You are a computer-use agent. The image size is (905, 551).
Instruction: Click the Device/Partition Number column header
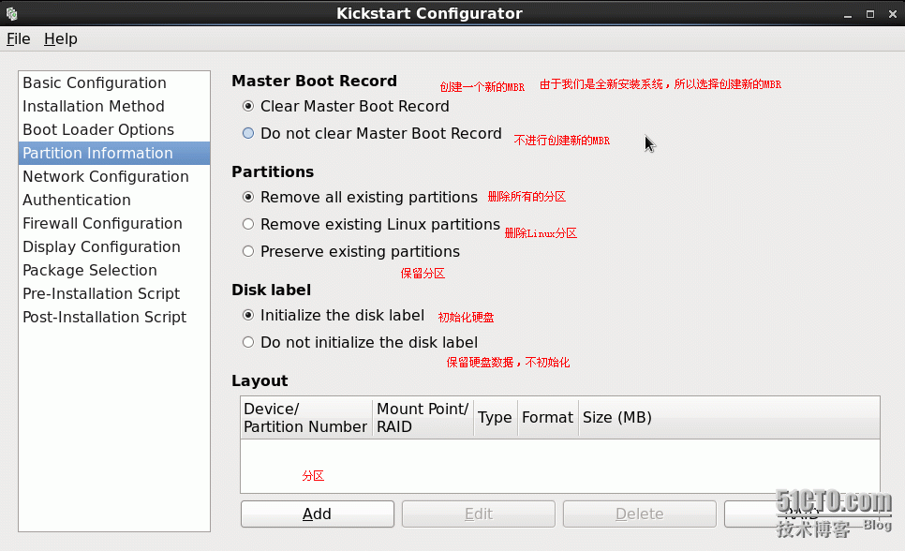[306, 418]
